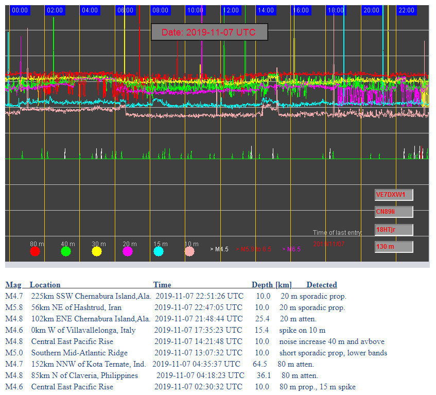436x395 pixels.
Task: Select the magenta 20 m band legend circle
Action: click(x=128, y=251)
